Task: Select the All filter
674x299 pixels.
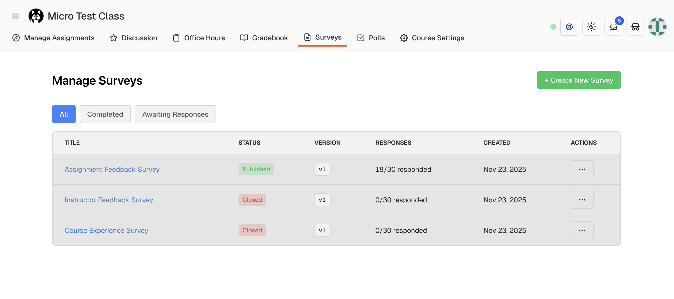Action: point(64,114)
